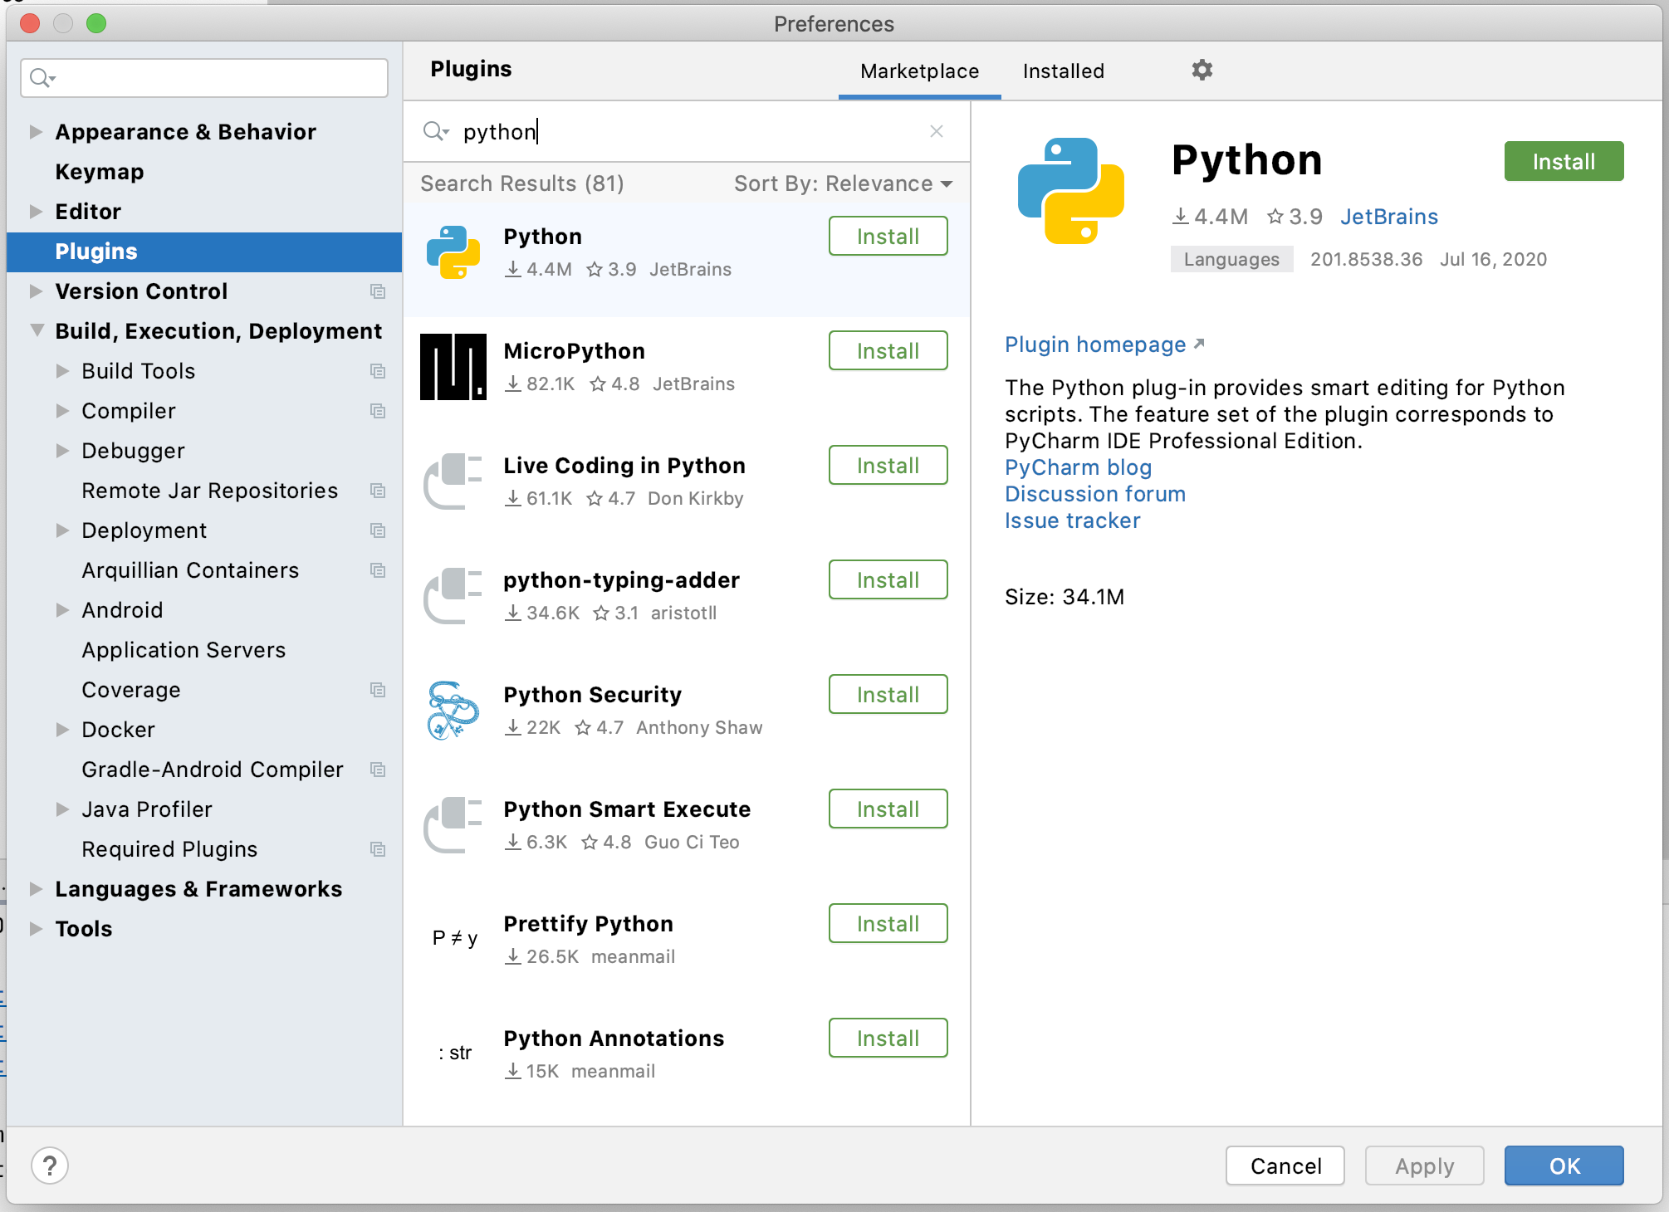Open the Issue tracker link
This screenshot has width=1669, height=1212.
click(x=1072, y=520)
